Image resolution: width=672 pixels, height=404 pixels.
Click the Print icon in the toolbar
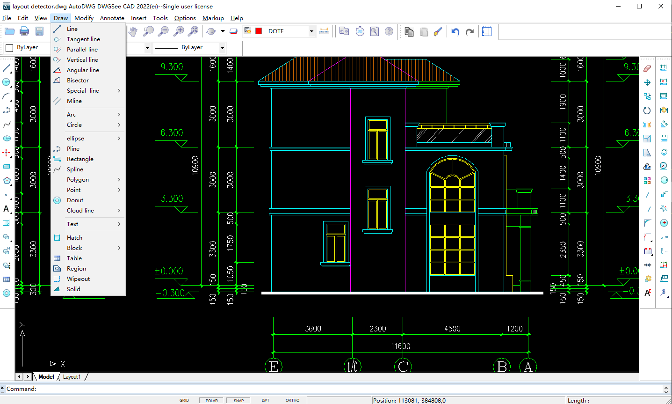[24, 31]
